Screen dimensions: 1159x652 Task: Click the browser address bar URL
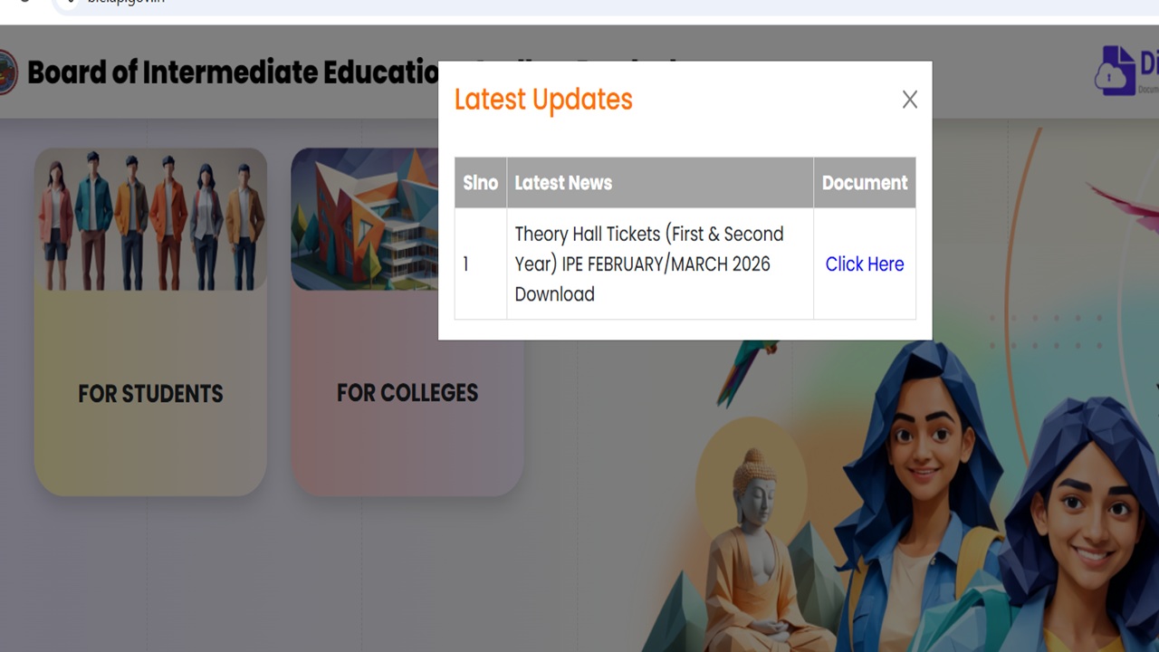127,3
